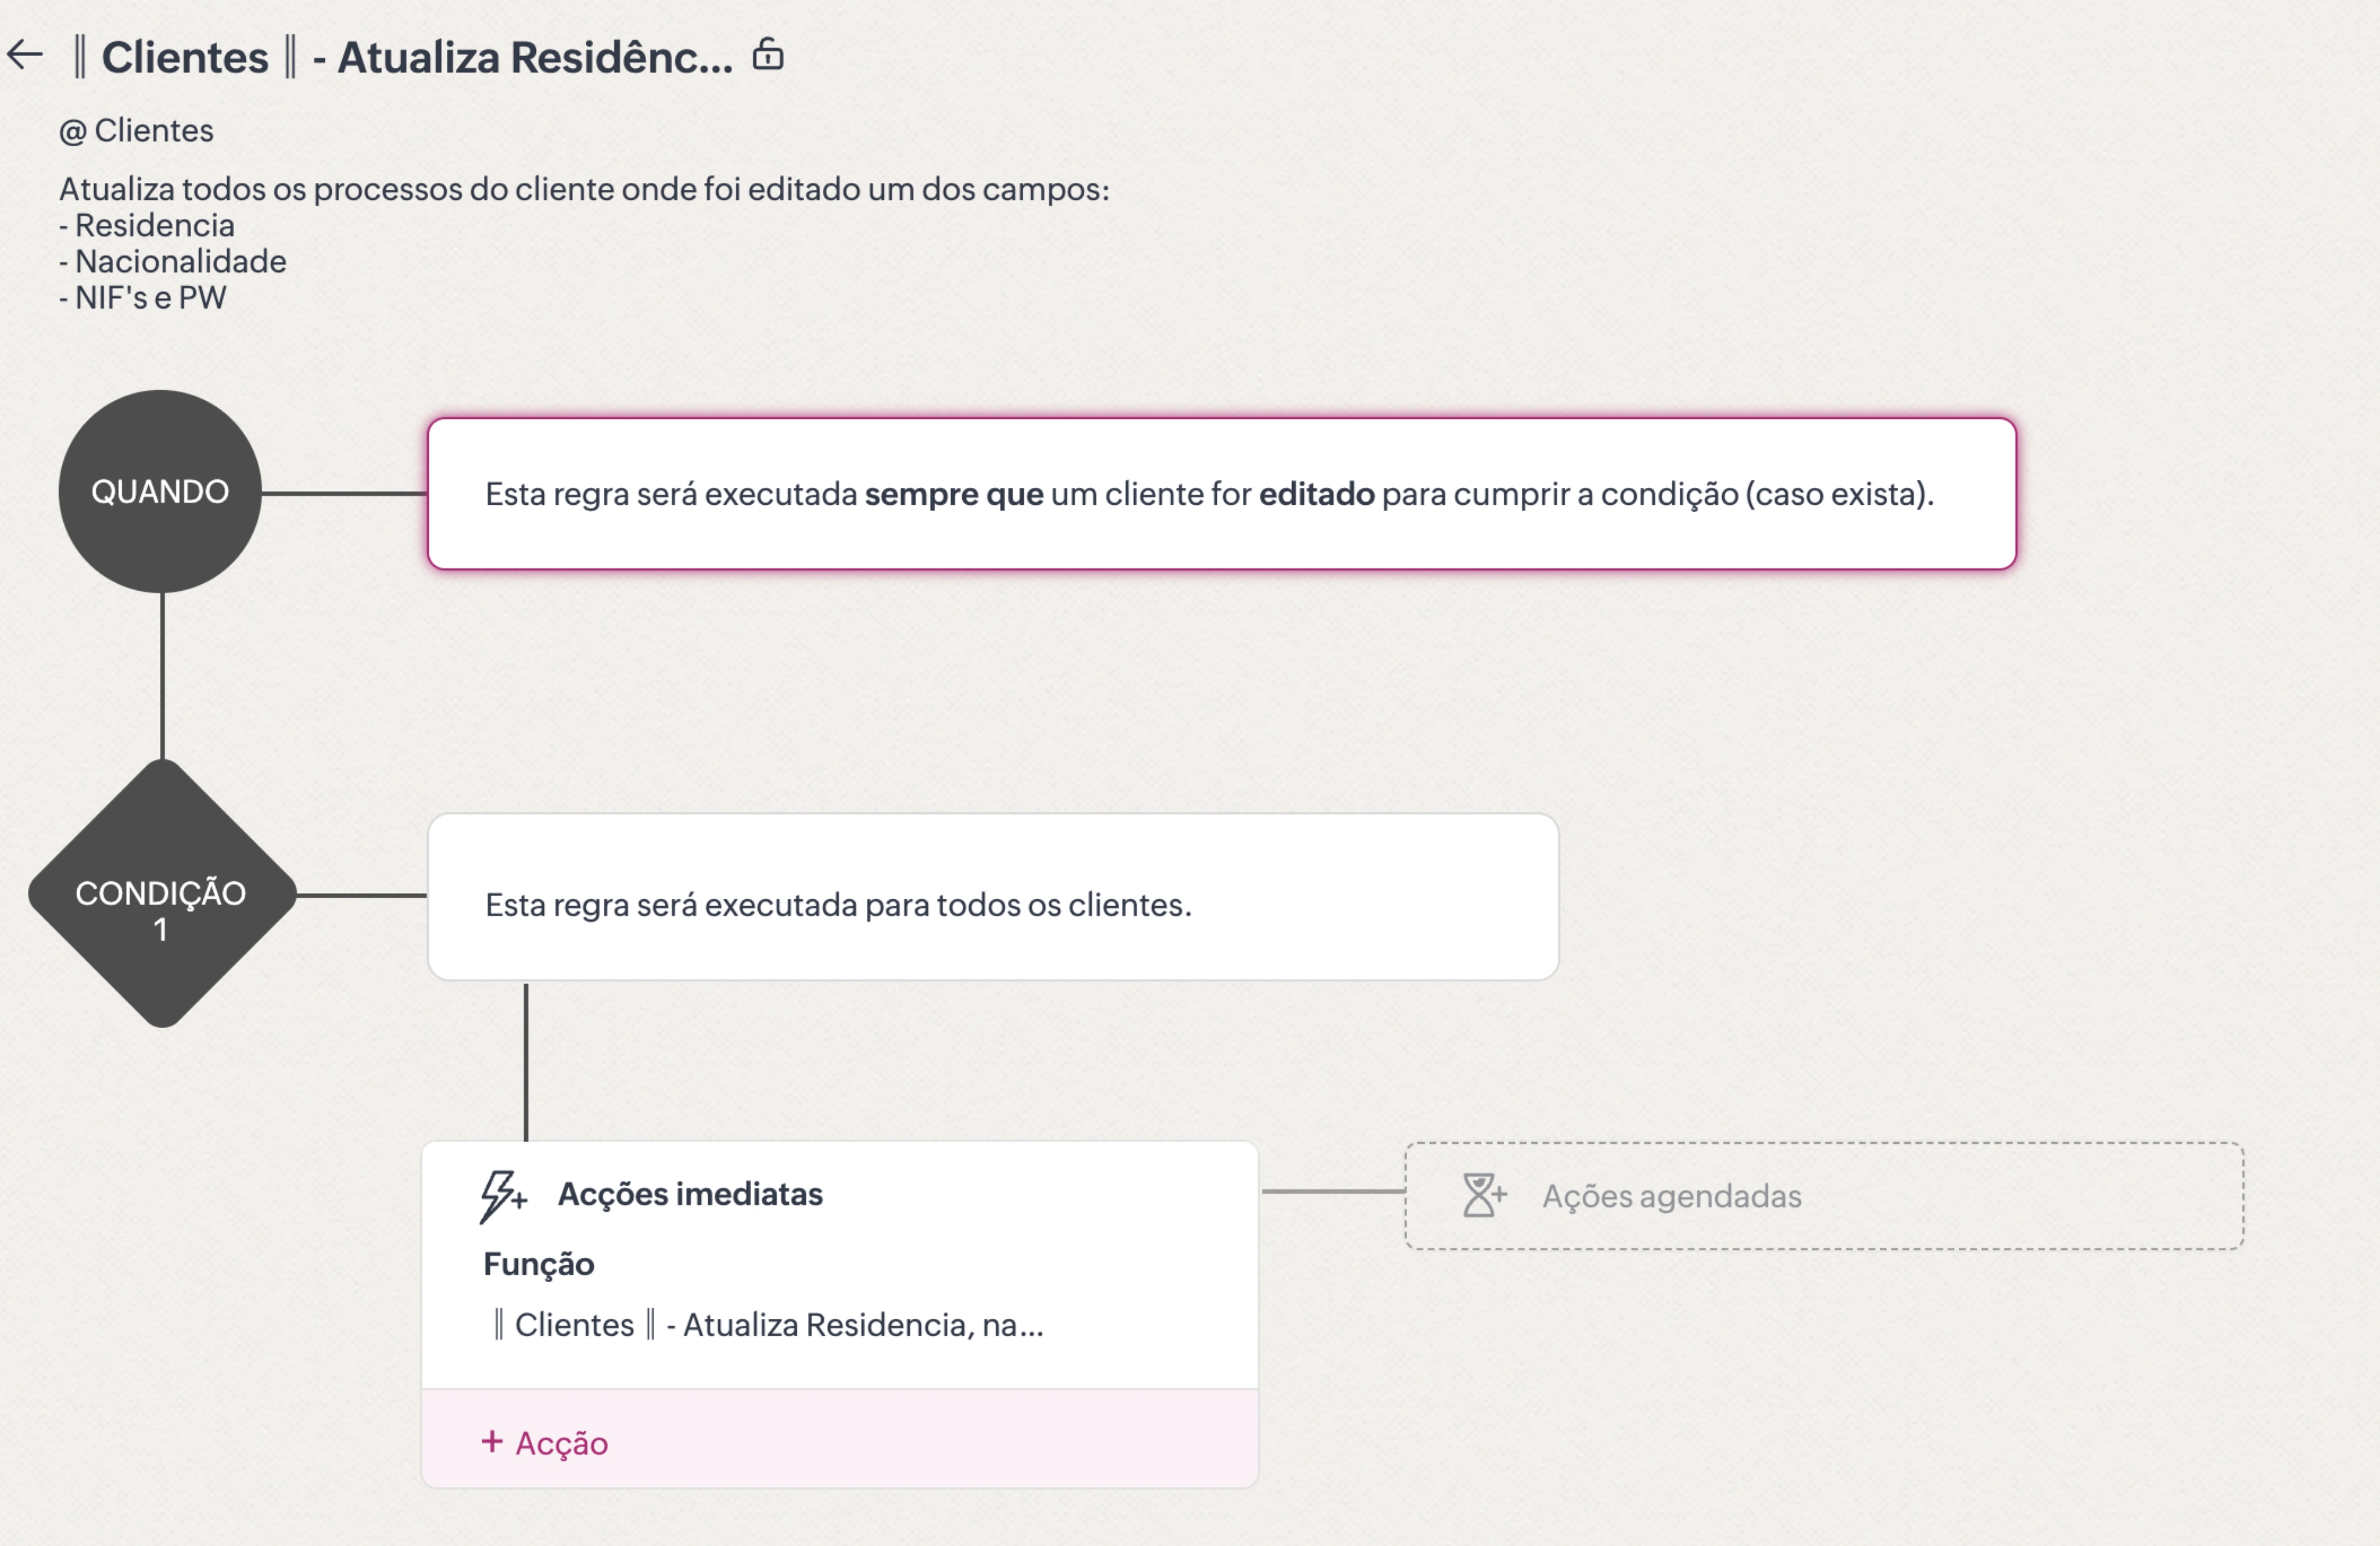2380x1546 pixels.
Task: Open the condition card for todos os clientes
Action: [x=992, y=897]
